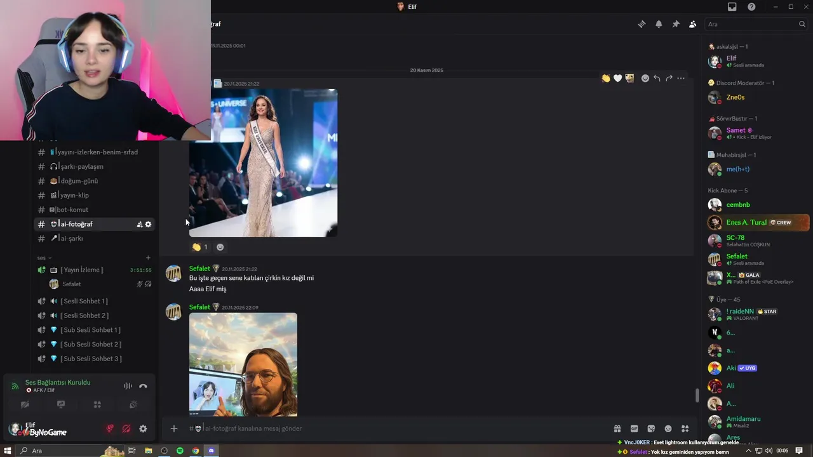Open the Miss Universe runway image
Screen dimensions: 813x457
(263, 162)
